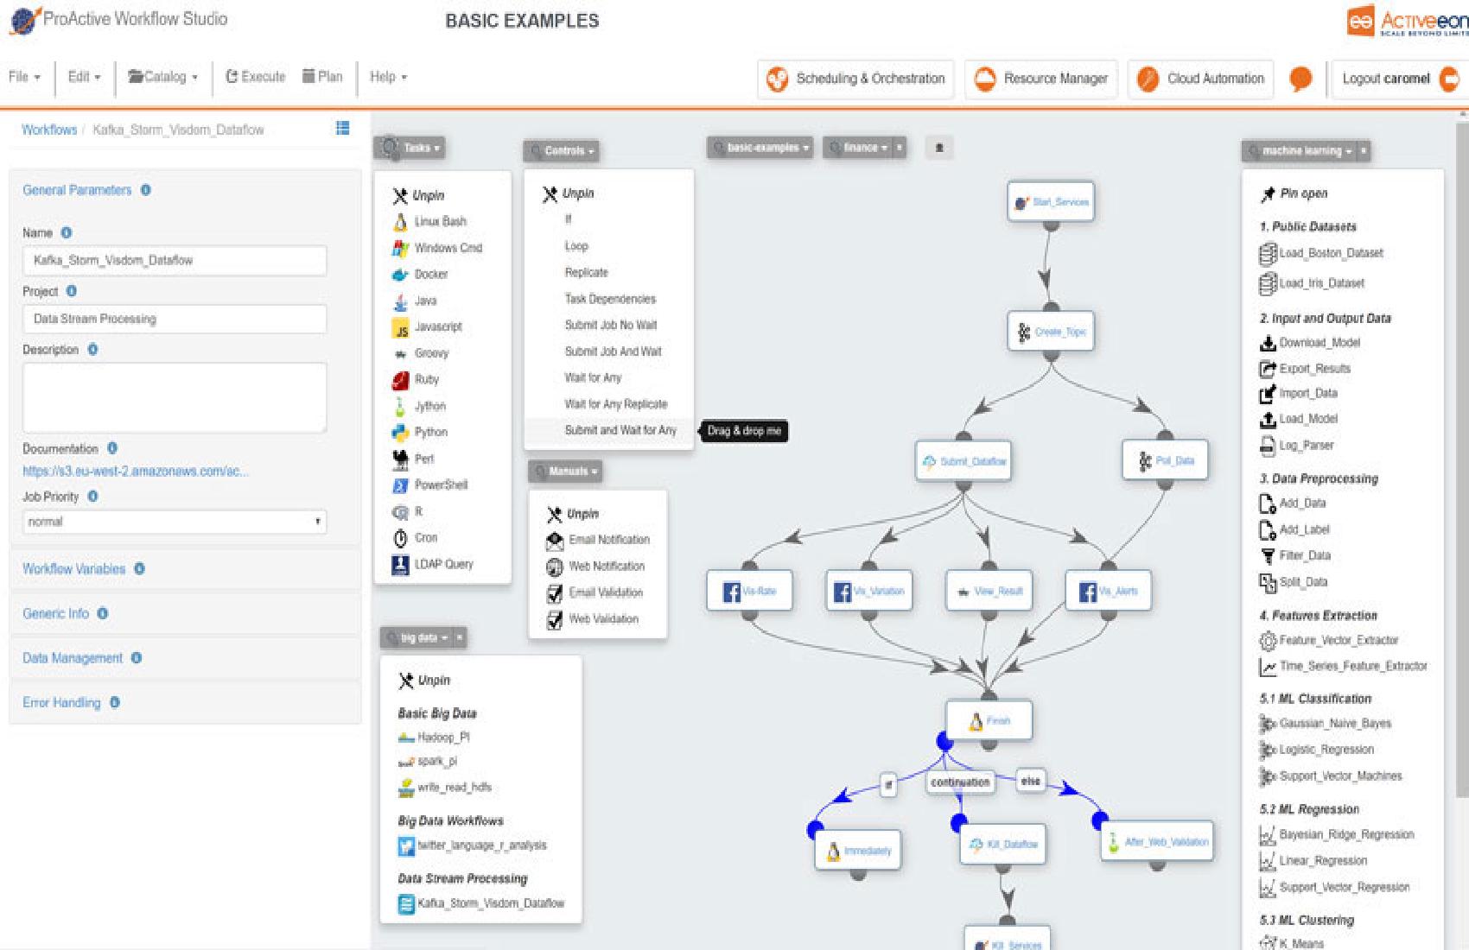Toggle the list view icon beside breadcrumb
The width and height of the screenshot is (1469, 950).
(343, 128)
